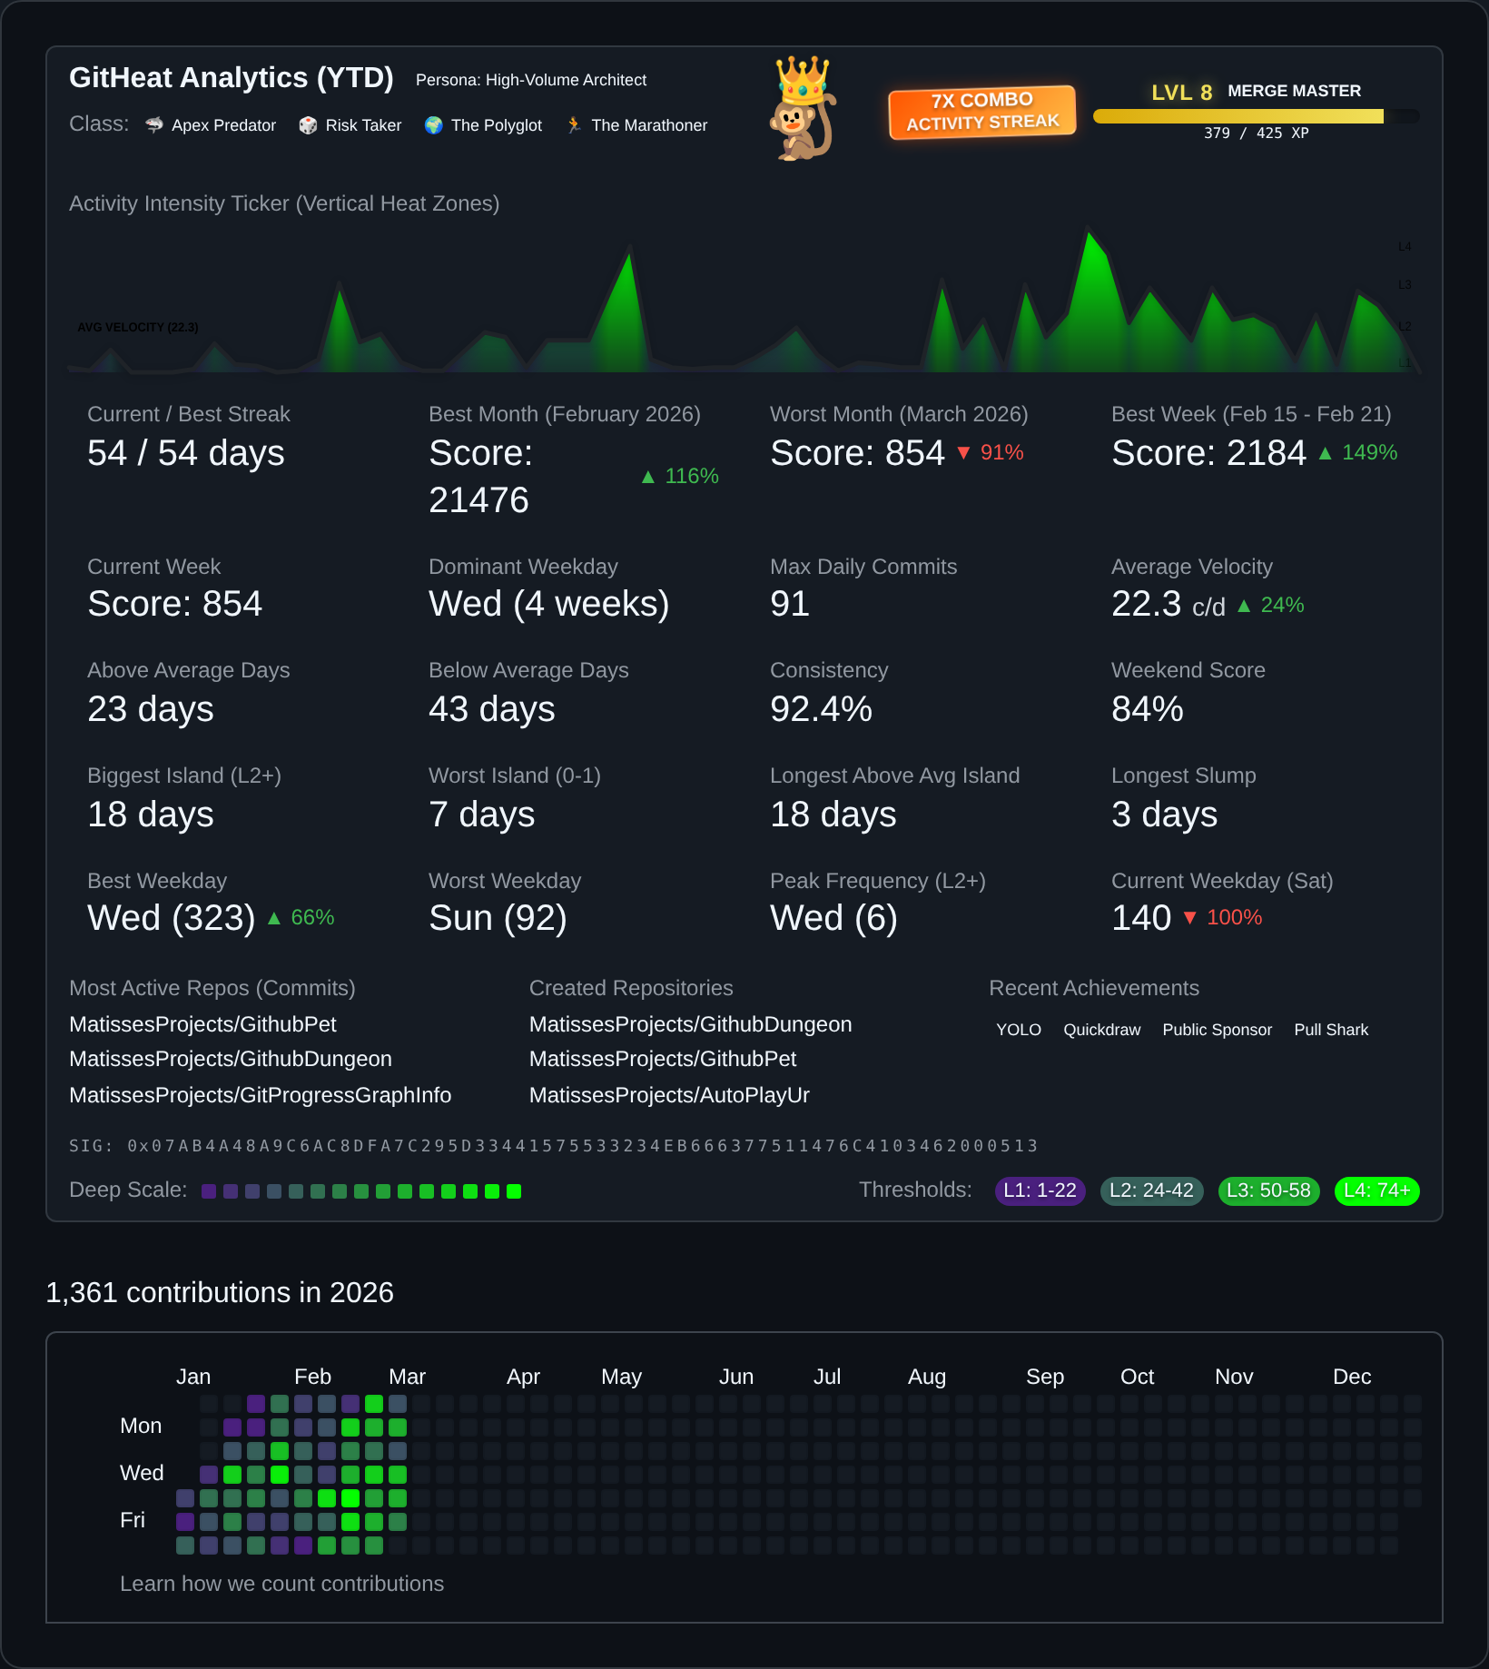Toggle the L4: 74+ threshold chip
This screenshot has width=1489, height=1669.
(x=1376, y=1190)
